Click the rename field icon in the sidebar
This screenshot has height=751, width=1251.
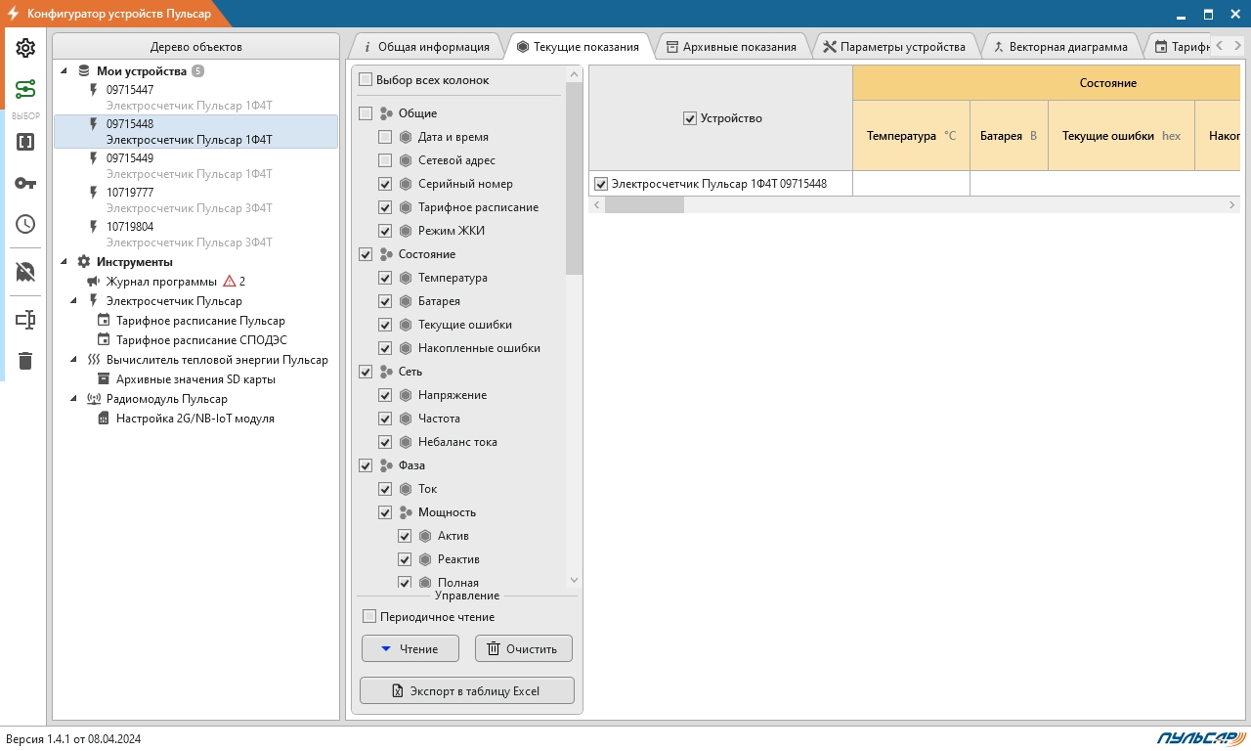[25, 320]
